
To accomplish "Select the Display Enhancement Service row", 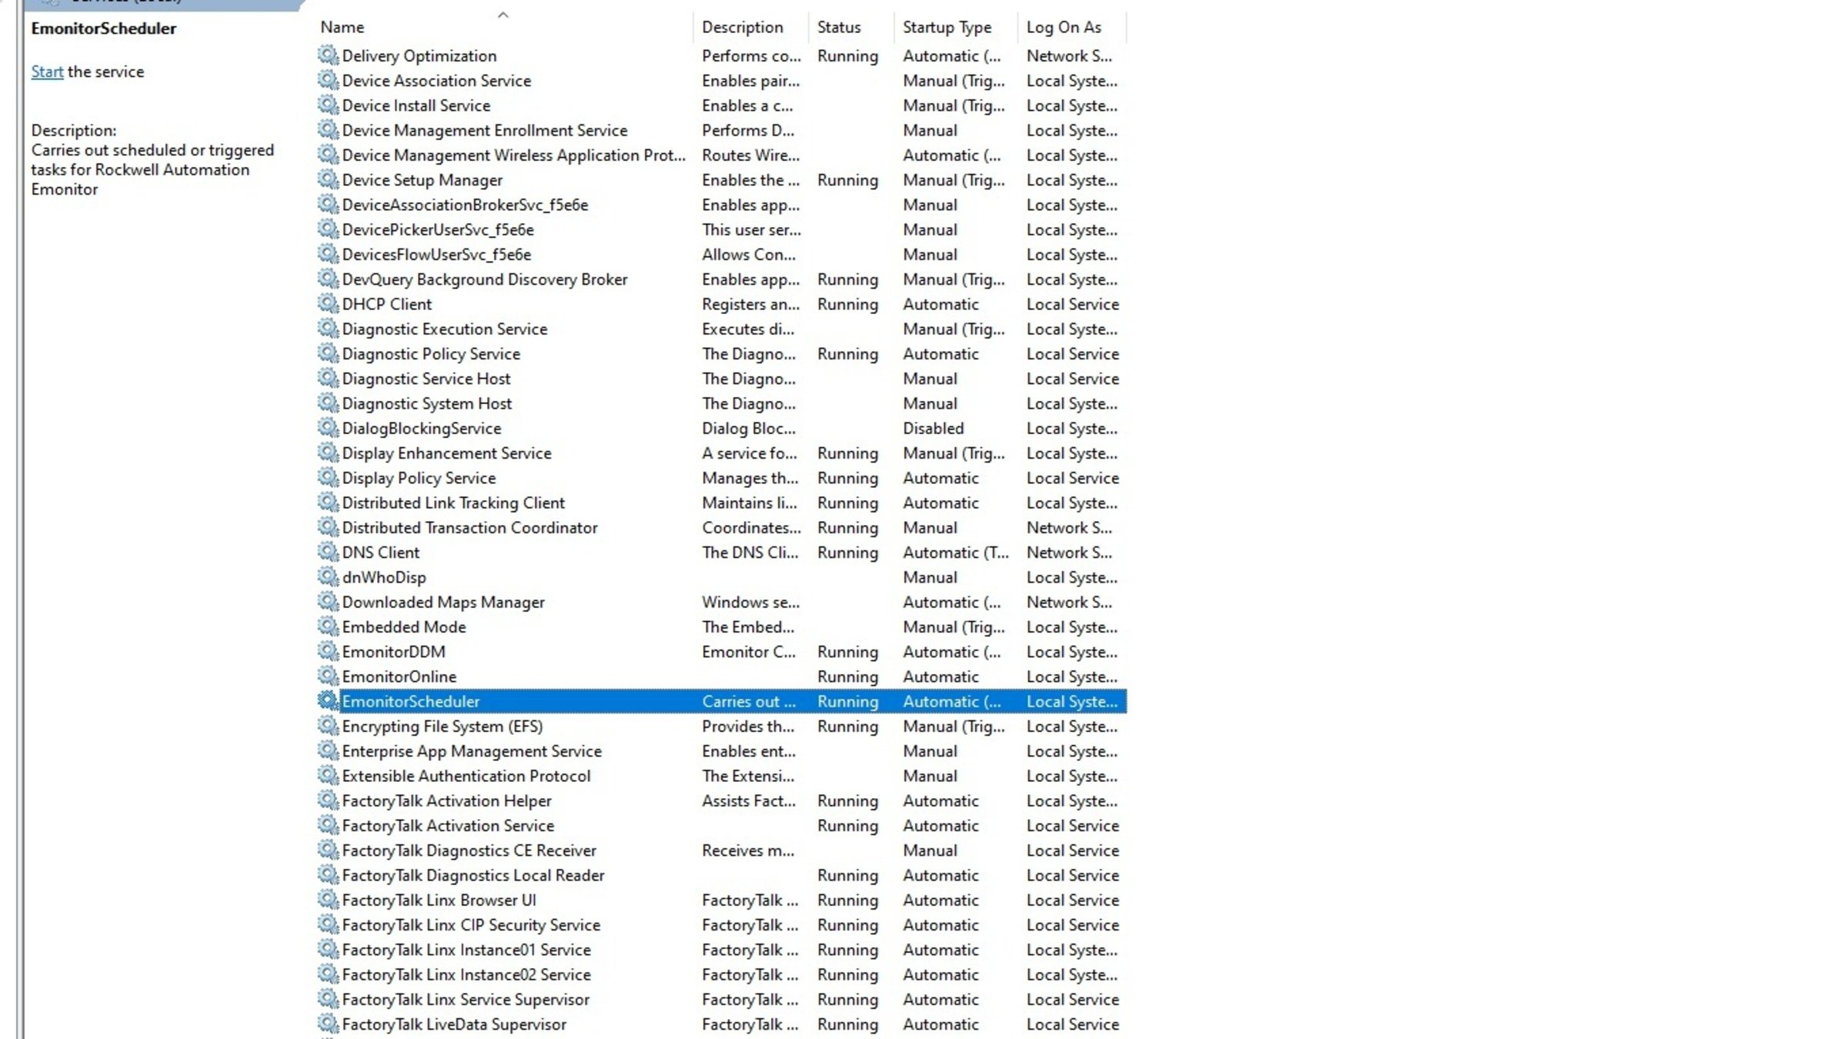I will 721,453.
